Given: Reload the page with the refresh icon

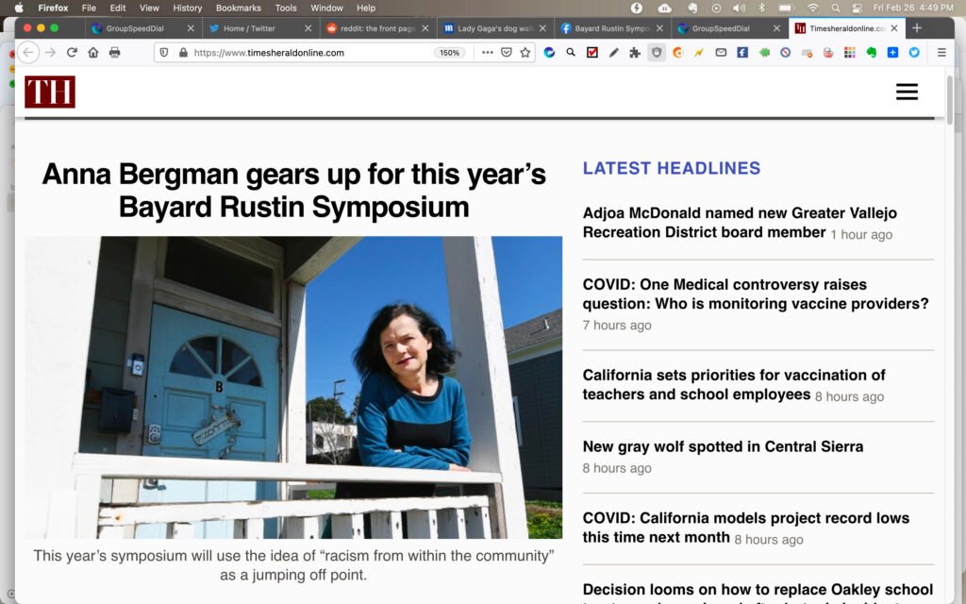Looking at the screenshot, I should (72, 53).
